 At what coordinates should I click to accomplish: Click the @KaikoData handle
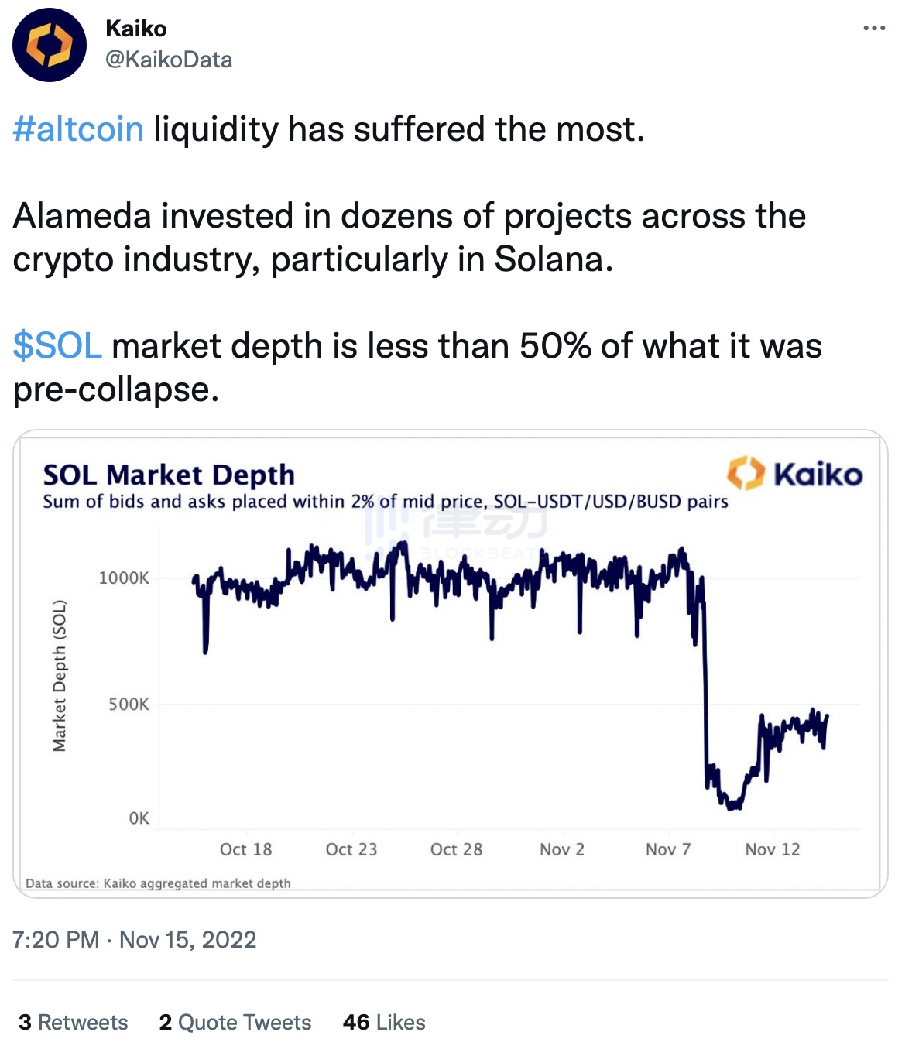click(x=169, y=60)
